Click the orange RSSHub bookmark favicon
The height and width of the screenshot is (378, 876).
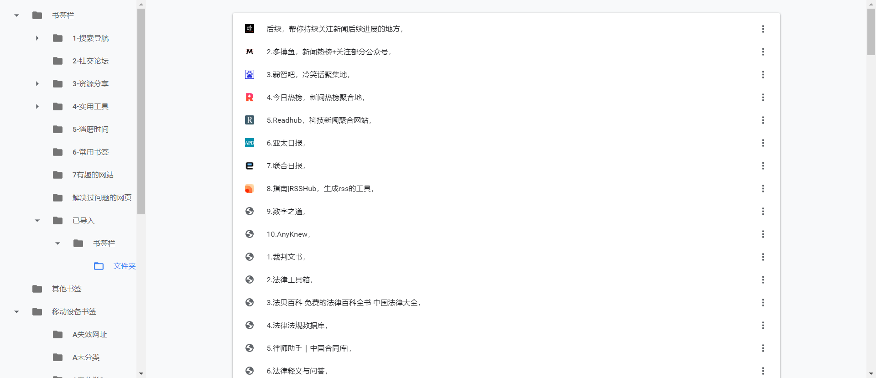point(250,188)
